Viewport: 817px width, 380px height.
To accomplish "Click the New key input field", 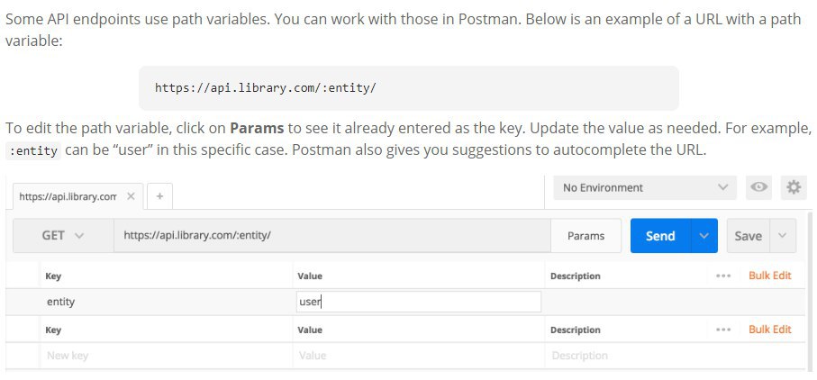I will point(166,356).
